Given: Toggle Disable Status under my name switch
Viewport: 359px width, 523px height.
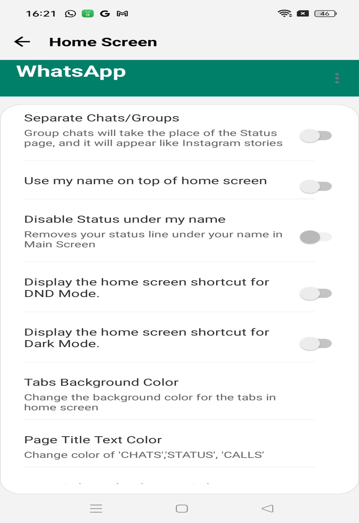Looking at the screenshot, I should click(x=316, y=237).
